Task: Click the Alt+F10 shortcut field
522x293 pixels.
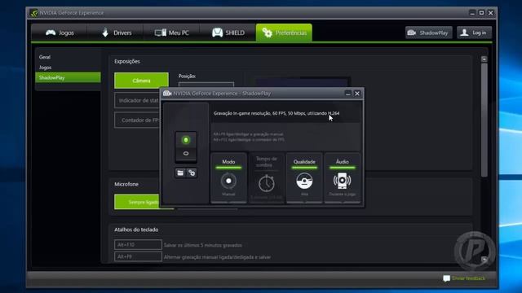Action: pos(138,245)
